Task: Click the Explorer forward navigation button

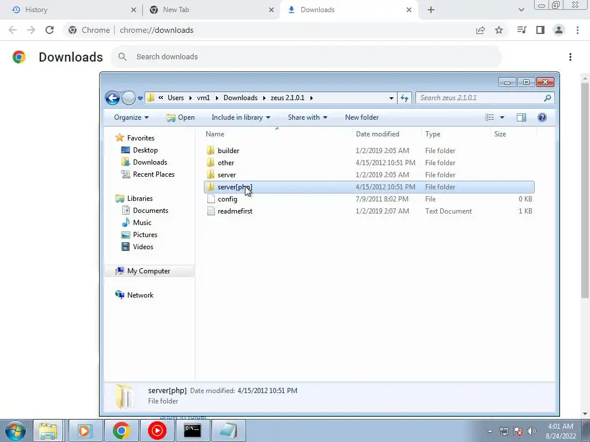Action: (128, 98)
